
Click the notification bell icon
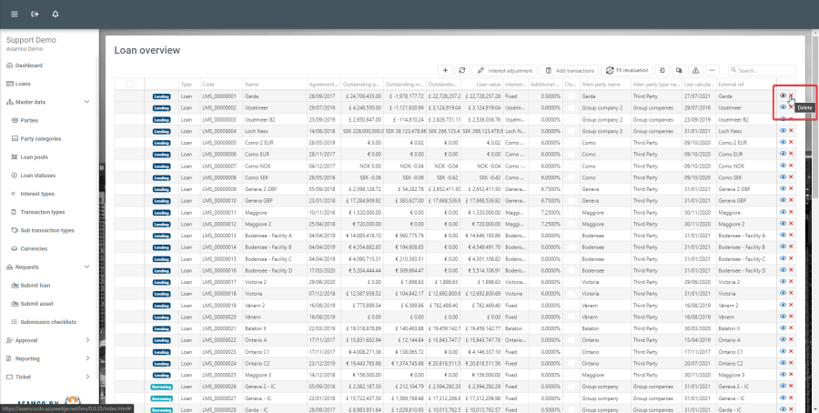(x=56, y=15)
